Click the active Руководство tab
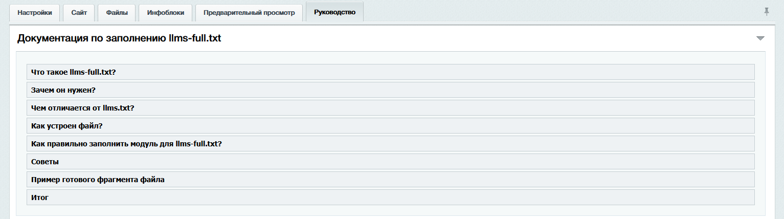This screenshot has height=219, width=784. 334,12
